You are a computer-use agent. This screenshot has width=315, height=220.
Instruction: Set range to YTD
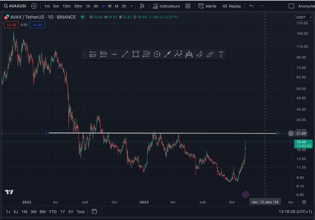[x=53, y=212]
